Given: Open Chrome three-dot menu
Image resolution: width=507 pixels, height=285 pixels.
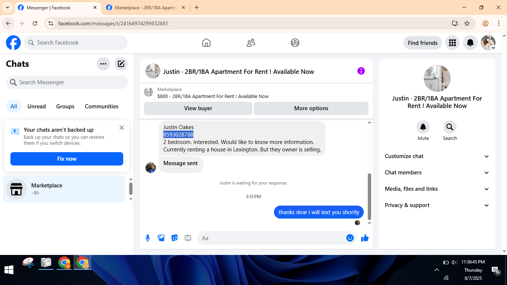Looking at the screenshot, I should coord(499,23).
